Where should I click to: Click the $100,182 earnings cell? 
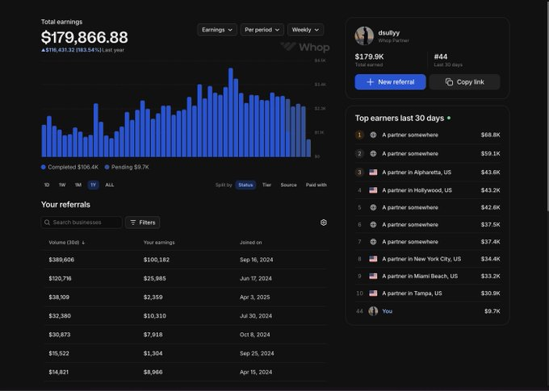156,260
